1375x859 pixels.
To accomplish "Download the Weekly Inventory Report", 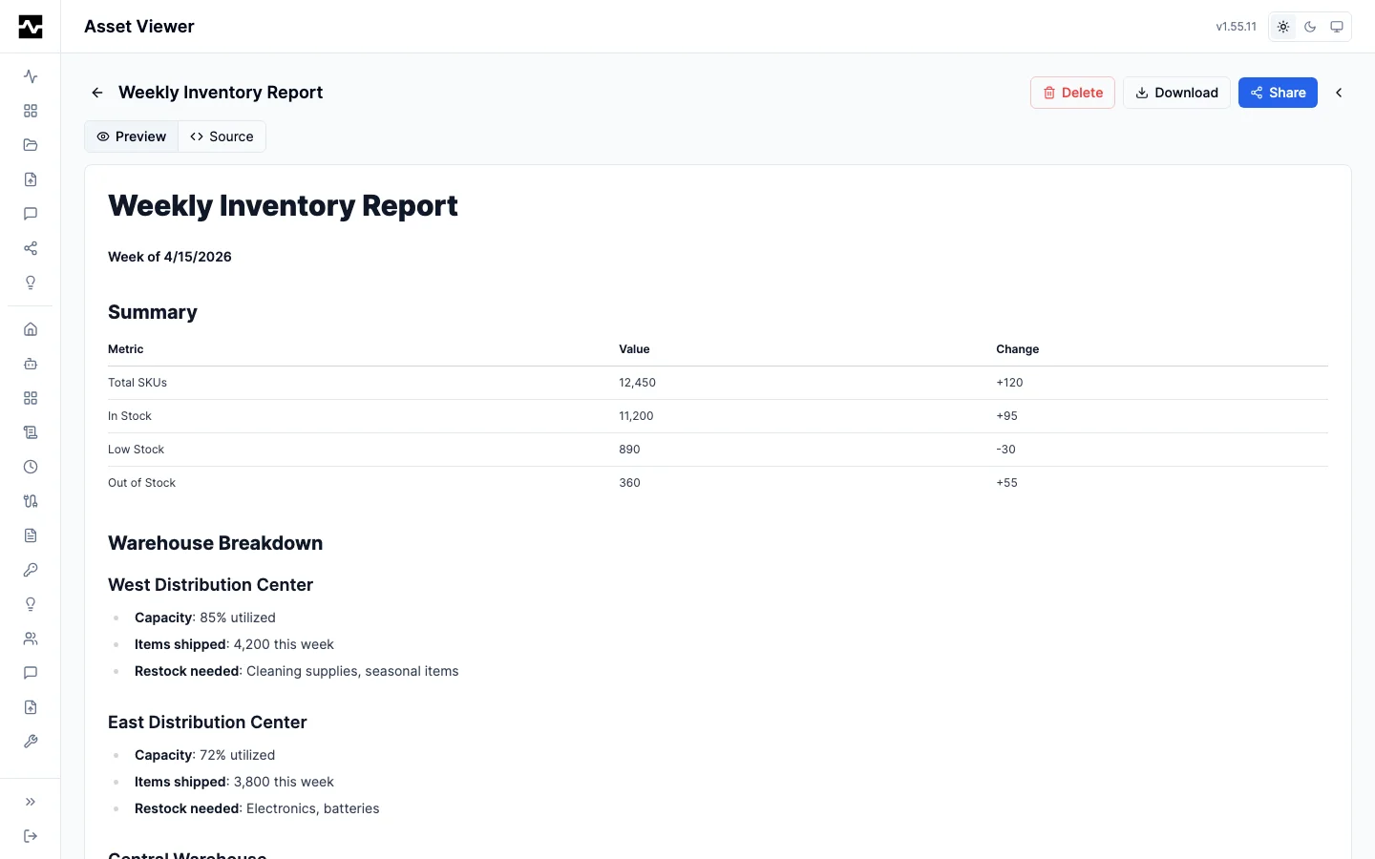I will click(x=1175, y=93).
